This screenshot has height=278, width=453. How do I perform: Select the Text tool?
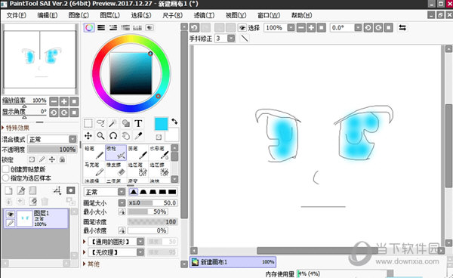138,123
